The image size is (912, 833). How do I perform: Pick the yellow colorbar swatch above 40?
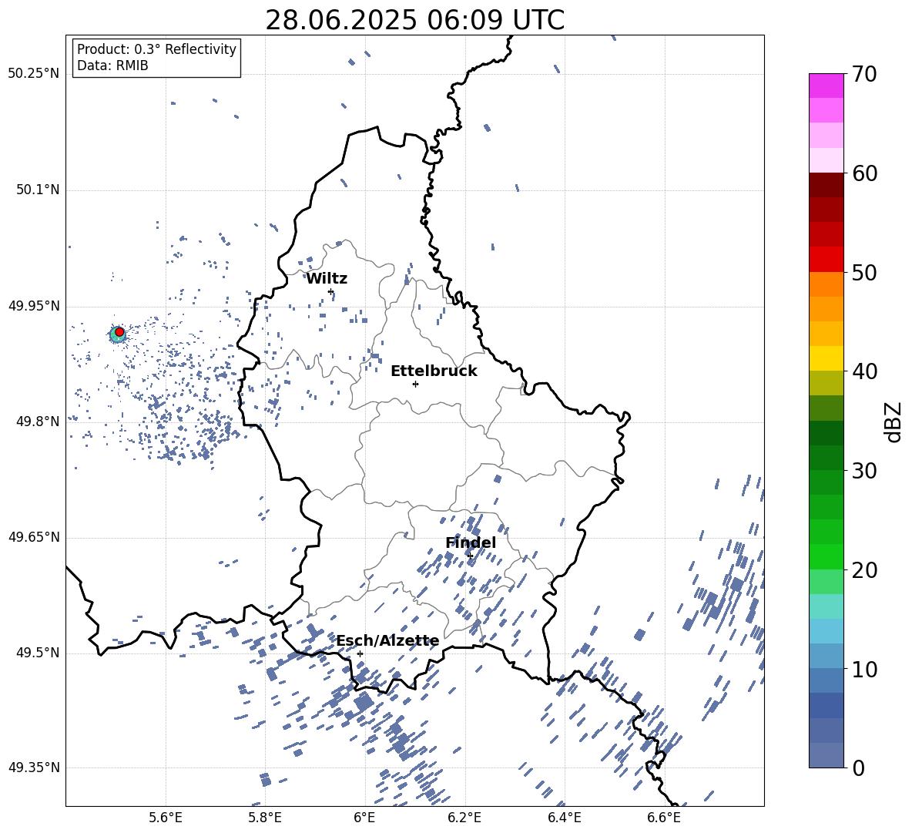tap(826, 359)
